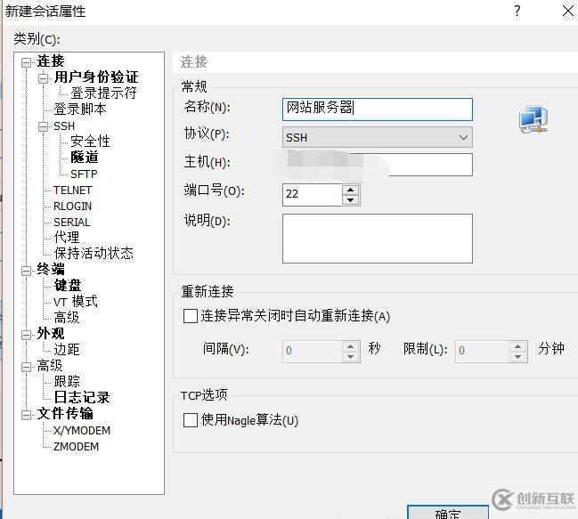This screenshot has width=578, height=519.
Task: Select the SSH tree item
Action: pyautogui.click(x=64, y=126)
